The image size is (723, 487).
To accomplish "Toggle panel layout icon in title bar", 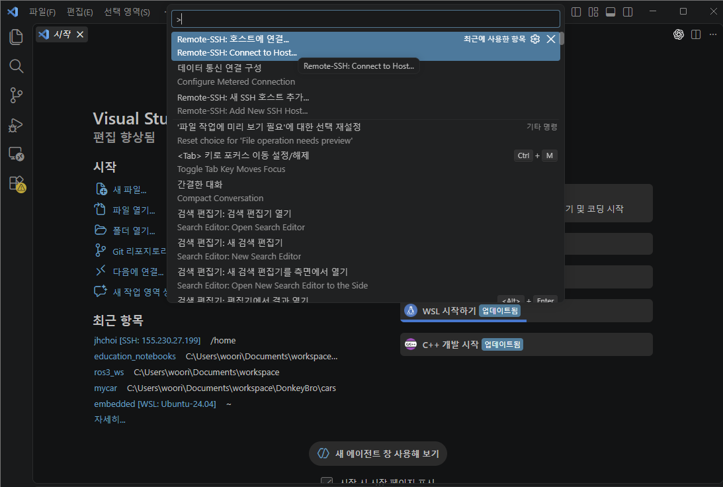I will point(611,12).
